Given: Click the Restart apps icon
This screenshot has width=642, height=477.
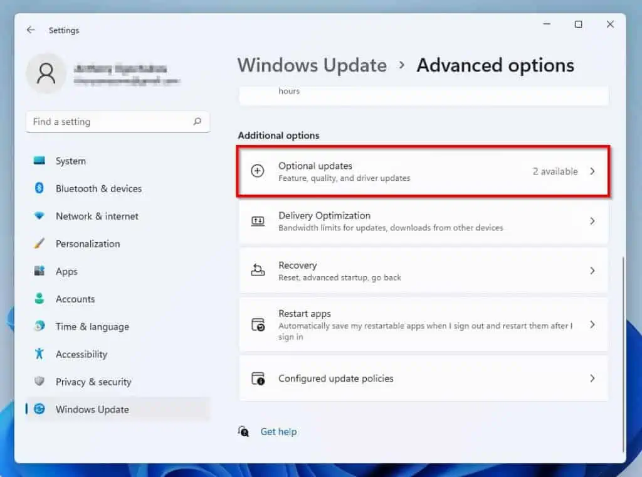Looking at the screenshot, I should pos(258,324).
